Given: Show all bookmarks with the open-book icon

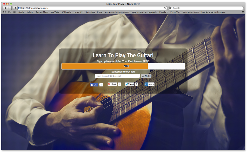Looking at the screenshot, I should pos(10,12).
